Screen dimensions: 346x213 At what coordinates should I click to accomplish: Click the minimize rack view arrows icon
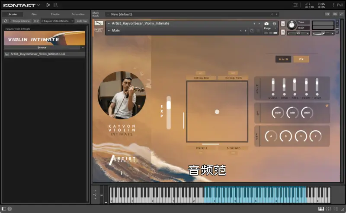click(x=341, y=14)
